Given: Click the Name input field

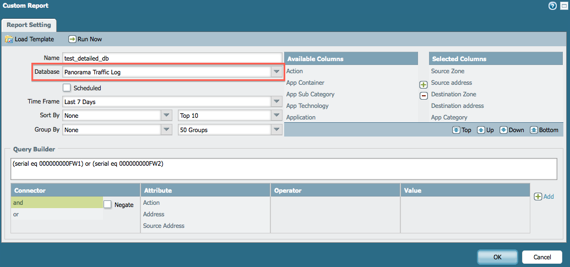Looking at the screenshot, I should coord(172,58).
